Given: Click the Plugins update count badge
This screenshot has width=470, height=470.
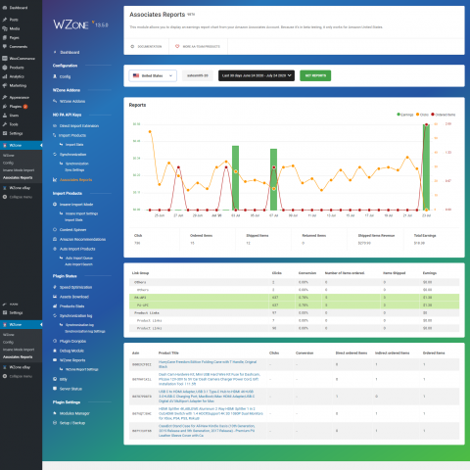Looking at the screenshot, I should point(25,107).
